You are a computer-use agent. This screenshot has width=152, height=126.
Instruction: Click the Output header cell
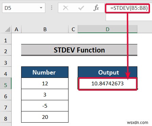tap(107, 72)
